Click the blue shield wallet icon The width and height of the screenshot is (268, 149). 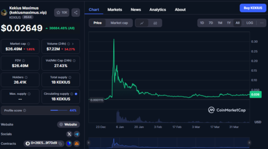69,144
